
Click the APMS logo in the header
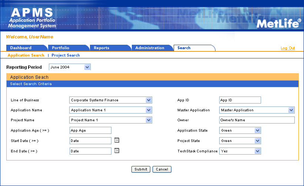32,18
